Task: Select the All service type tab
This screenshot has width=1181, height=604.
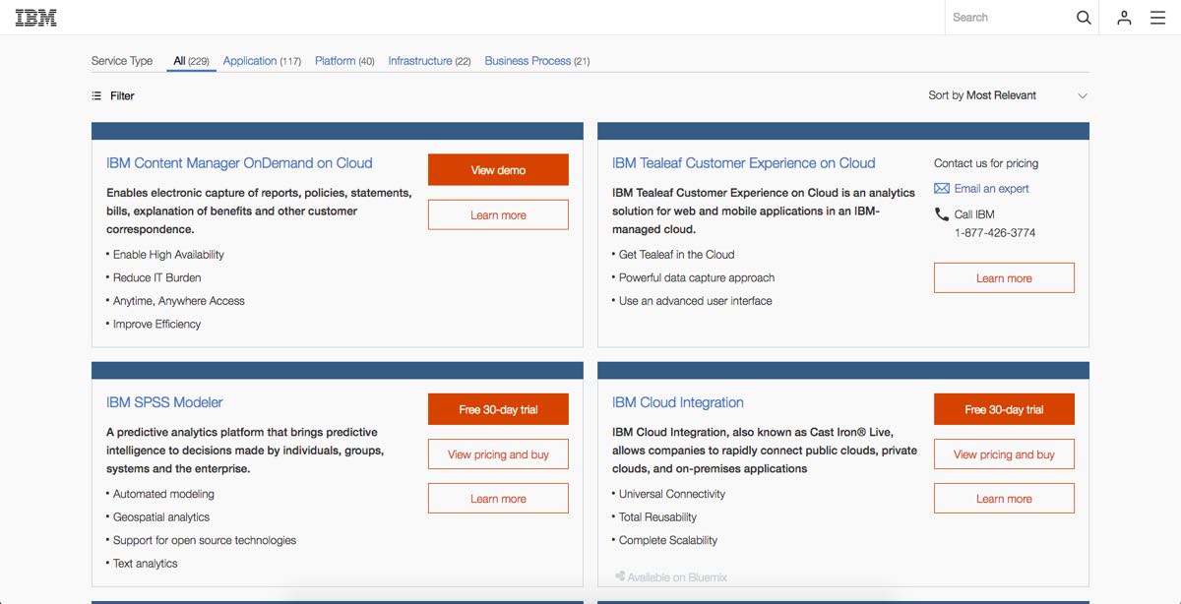Action: [191, 61]
